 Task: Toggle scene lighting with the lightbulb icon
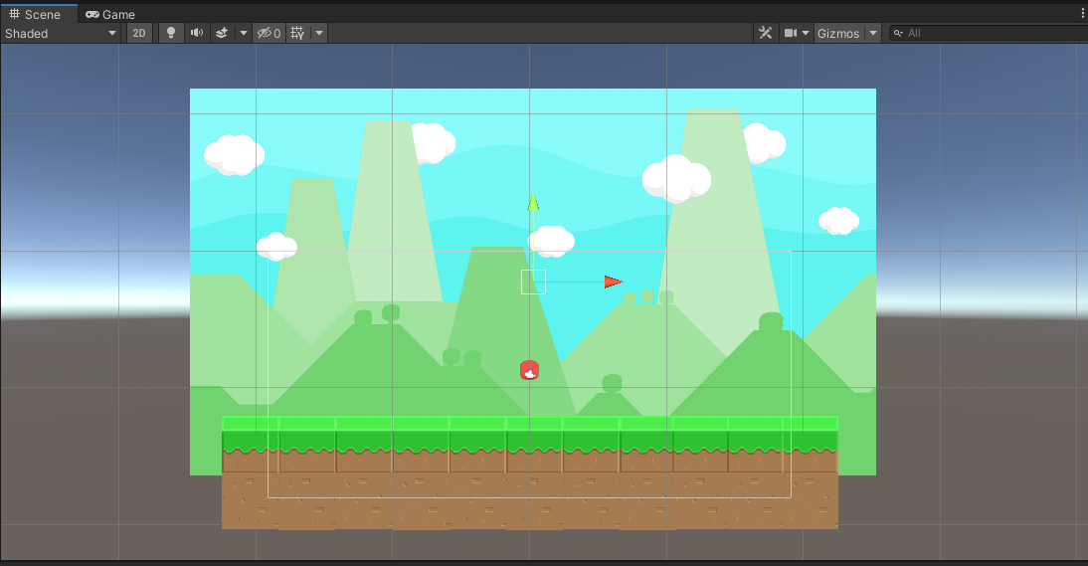(170, 33)
